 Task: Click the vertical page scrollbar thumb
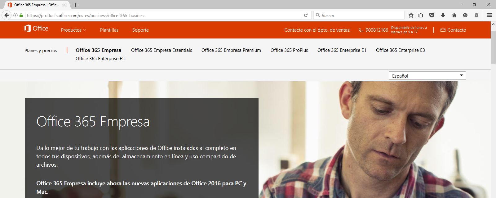pyautogui.click(x=493, y=47)
